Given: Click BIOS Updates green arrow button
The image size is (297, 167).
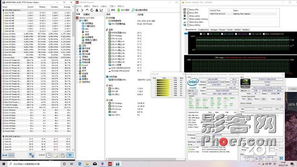Looking at the screenshot, I should click(123, 10).
